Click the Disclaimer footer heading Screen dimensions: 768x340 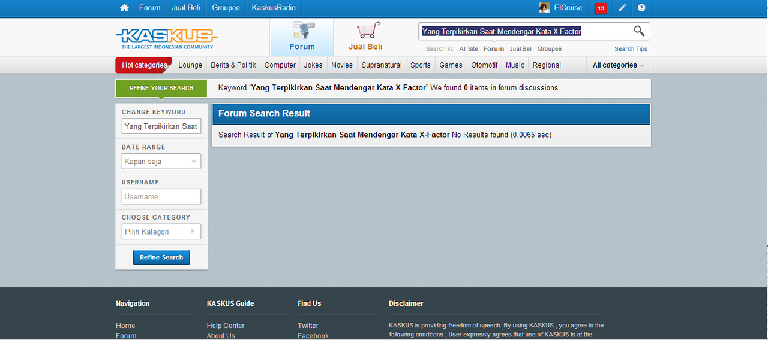coord(406,303)
